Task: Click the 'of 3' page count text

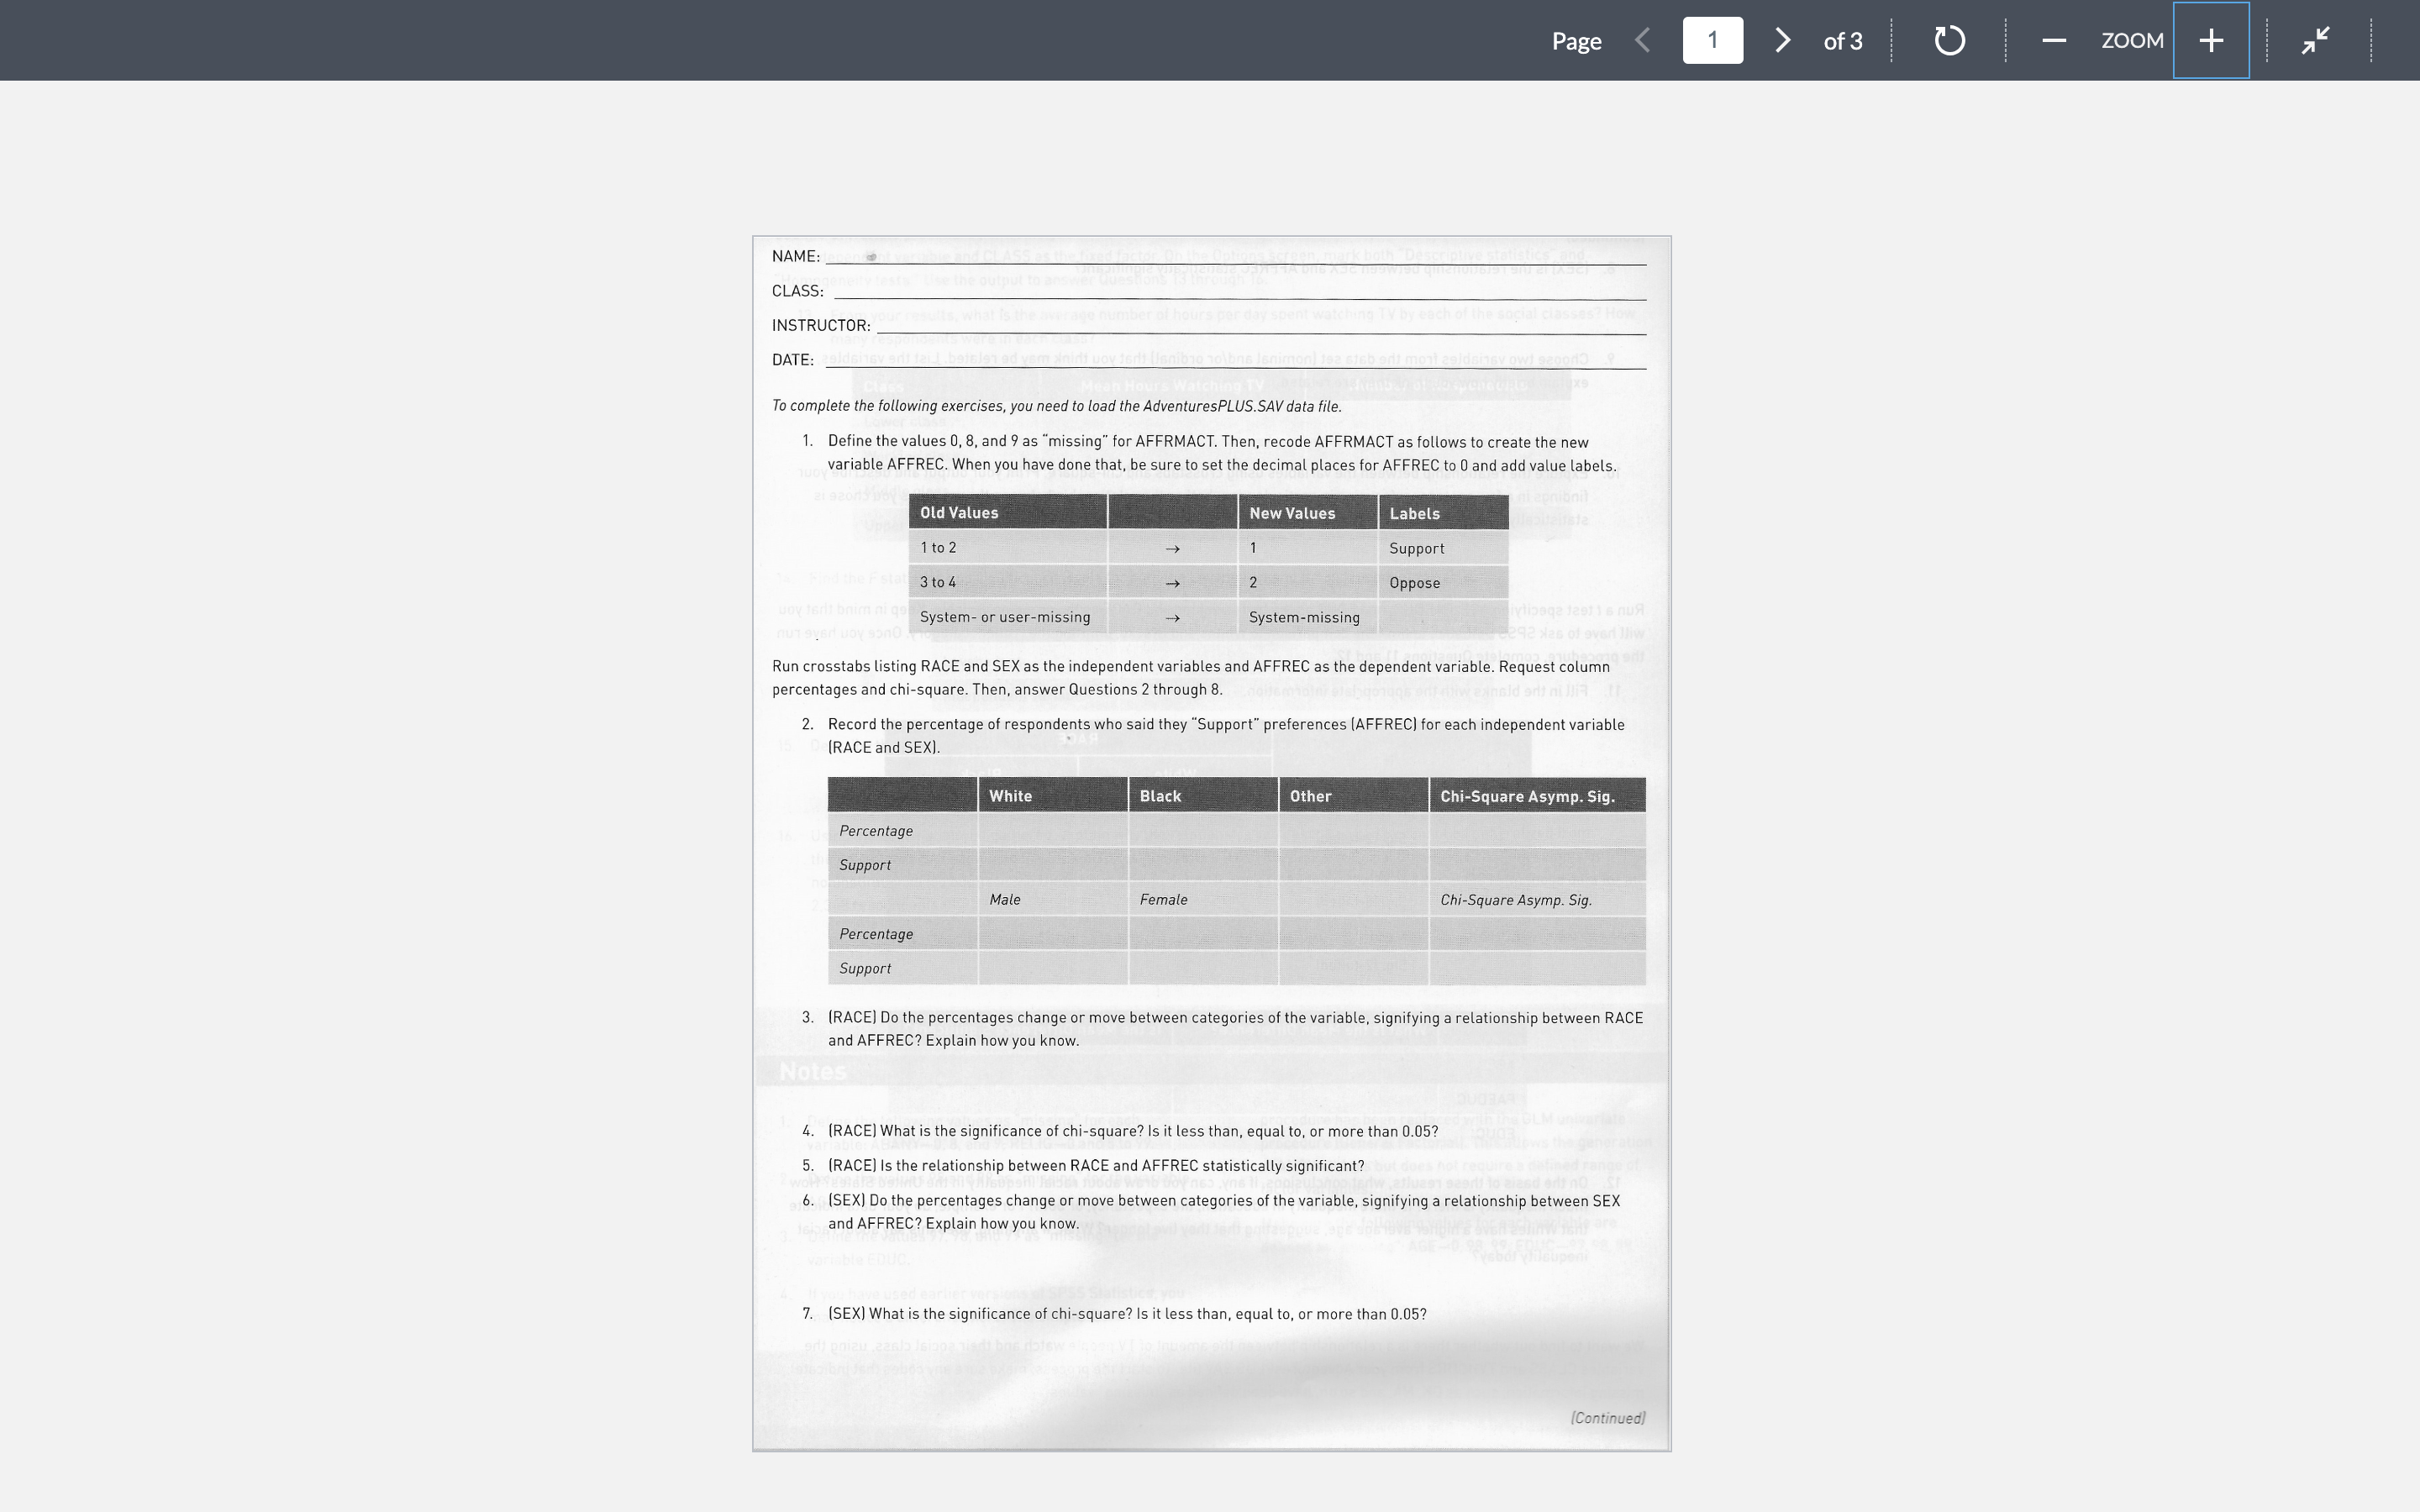Action: click(x=1842, y=41)
